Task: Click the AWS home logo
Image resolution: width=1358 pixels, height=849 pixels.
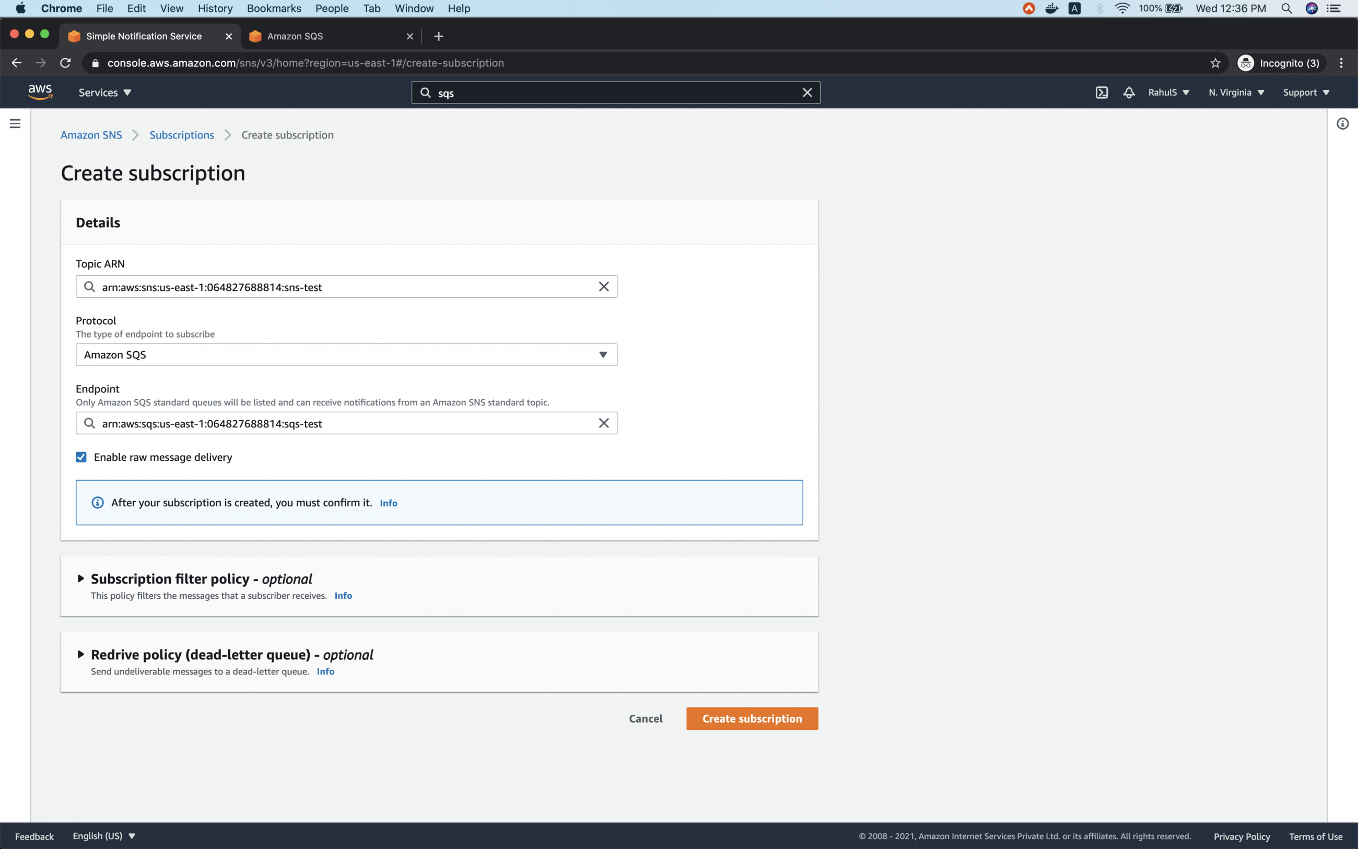Action: pos(39,91)
